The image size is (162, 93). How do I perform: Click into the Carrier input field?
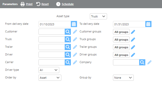pos(52,62)
